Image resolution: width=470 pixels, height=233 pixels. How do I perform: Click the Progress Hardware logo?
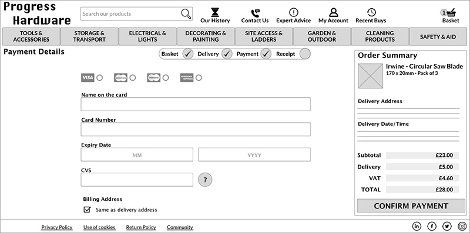tap(37, 13)
